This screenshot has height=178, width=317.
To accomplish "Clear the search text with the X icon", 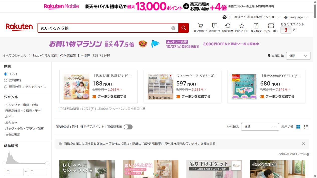I will pos(173,28).
